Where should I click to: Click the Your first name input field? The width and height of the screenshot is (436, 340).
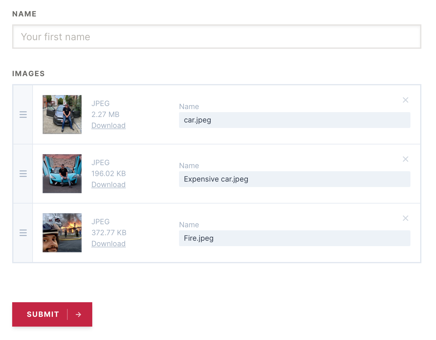(216, 37)
